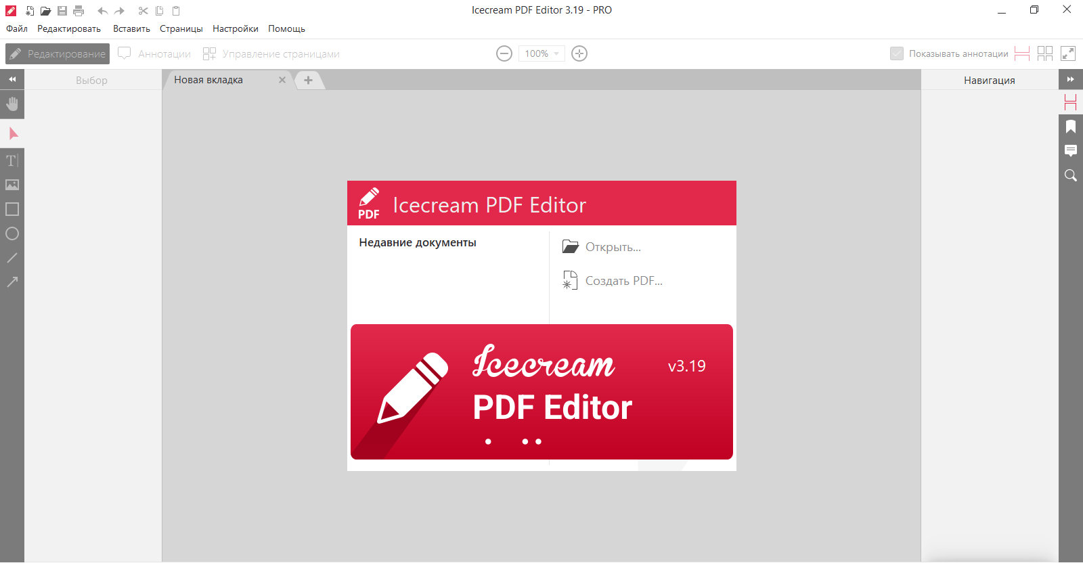Viewport: 1083px width, 582px height.
Task: Click the fullscreen expand icon
Action: pyautogui.click(x=1068, y=53)
